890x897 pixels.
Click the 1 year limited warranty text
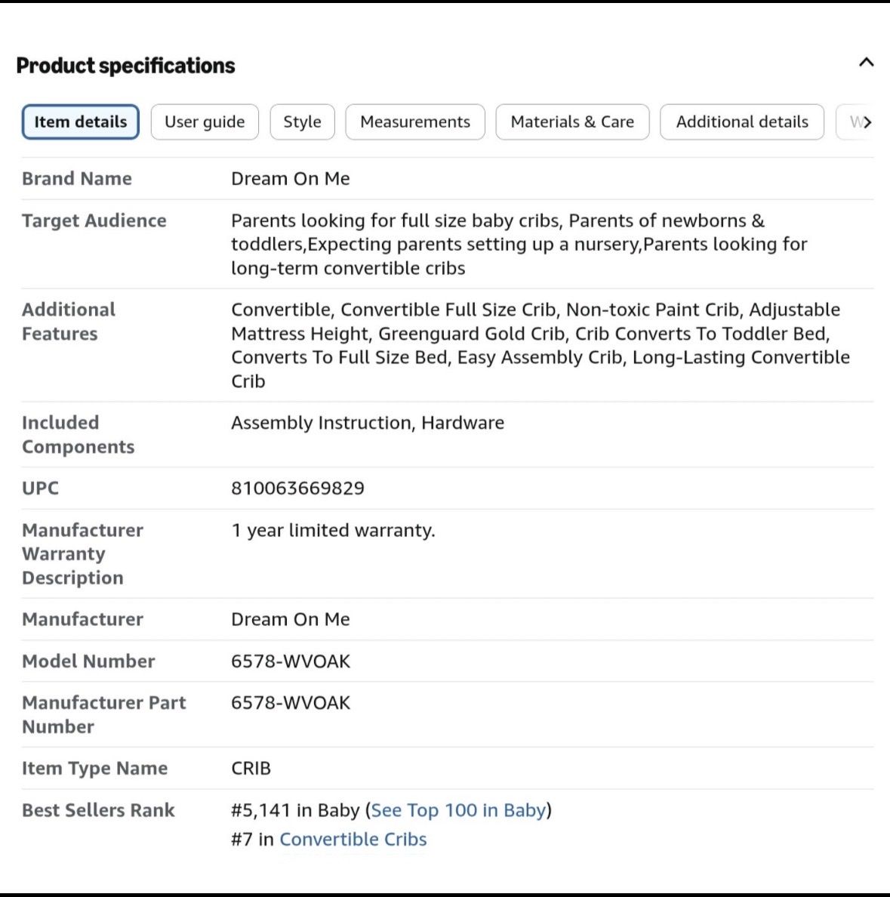[333, 530]
